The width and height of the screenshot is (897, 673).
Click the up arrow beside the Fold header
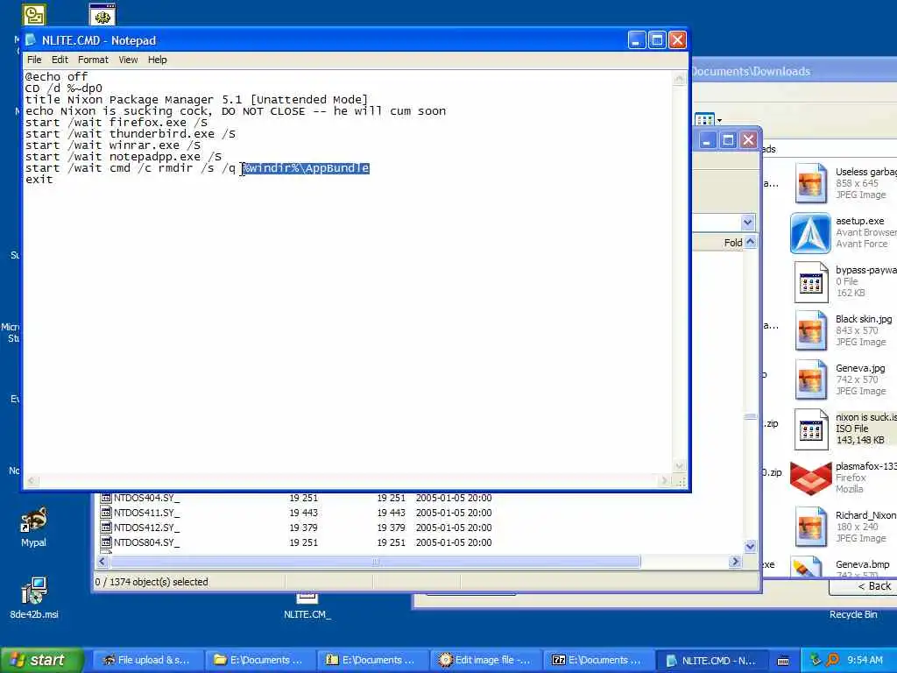[x=750, y=242]
